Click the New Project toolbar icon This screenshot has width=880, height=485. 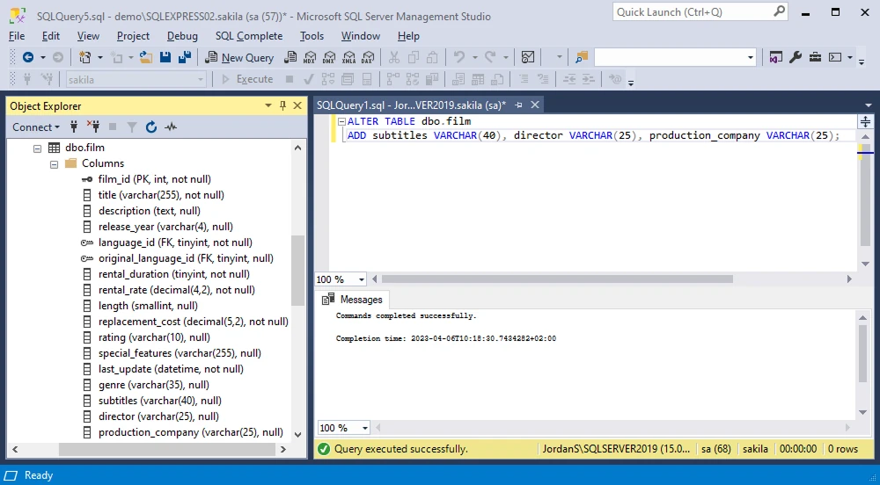pyautogui.click(x=85, y=57)
